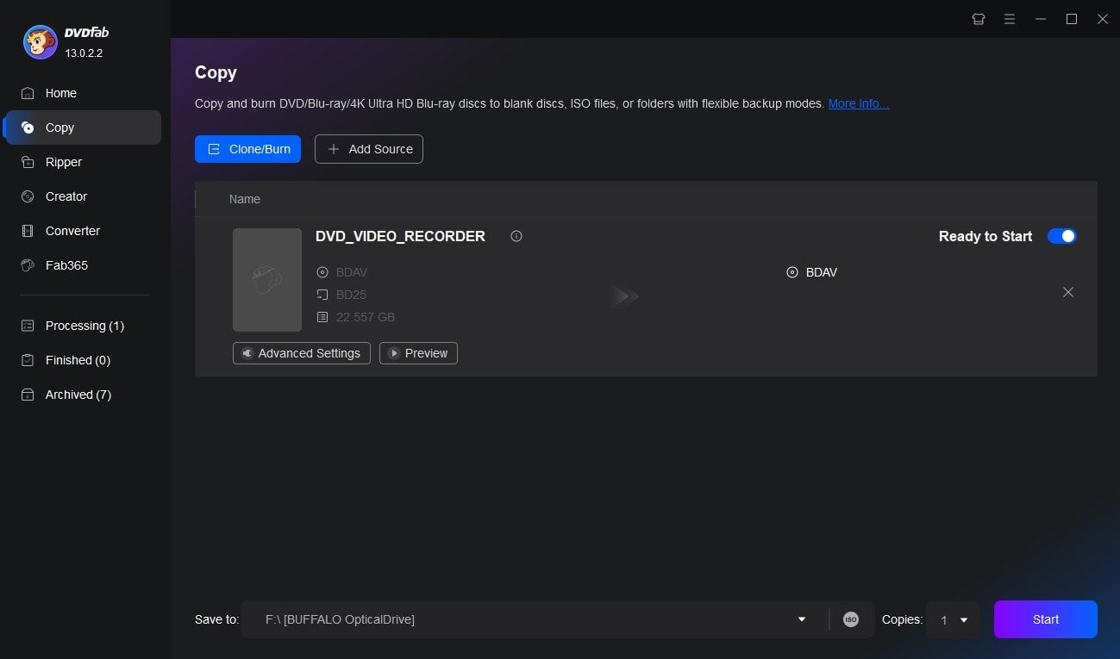Toggle the Ready to Start switch

[1062, 236]
